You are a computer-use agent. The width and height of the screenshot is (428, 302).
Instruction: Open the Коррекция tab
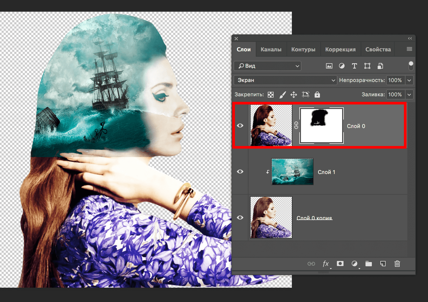click(x=340, y=49)
